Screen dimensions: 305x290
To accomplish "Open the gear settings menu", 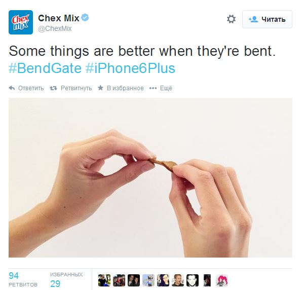I will point(231,19).
